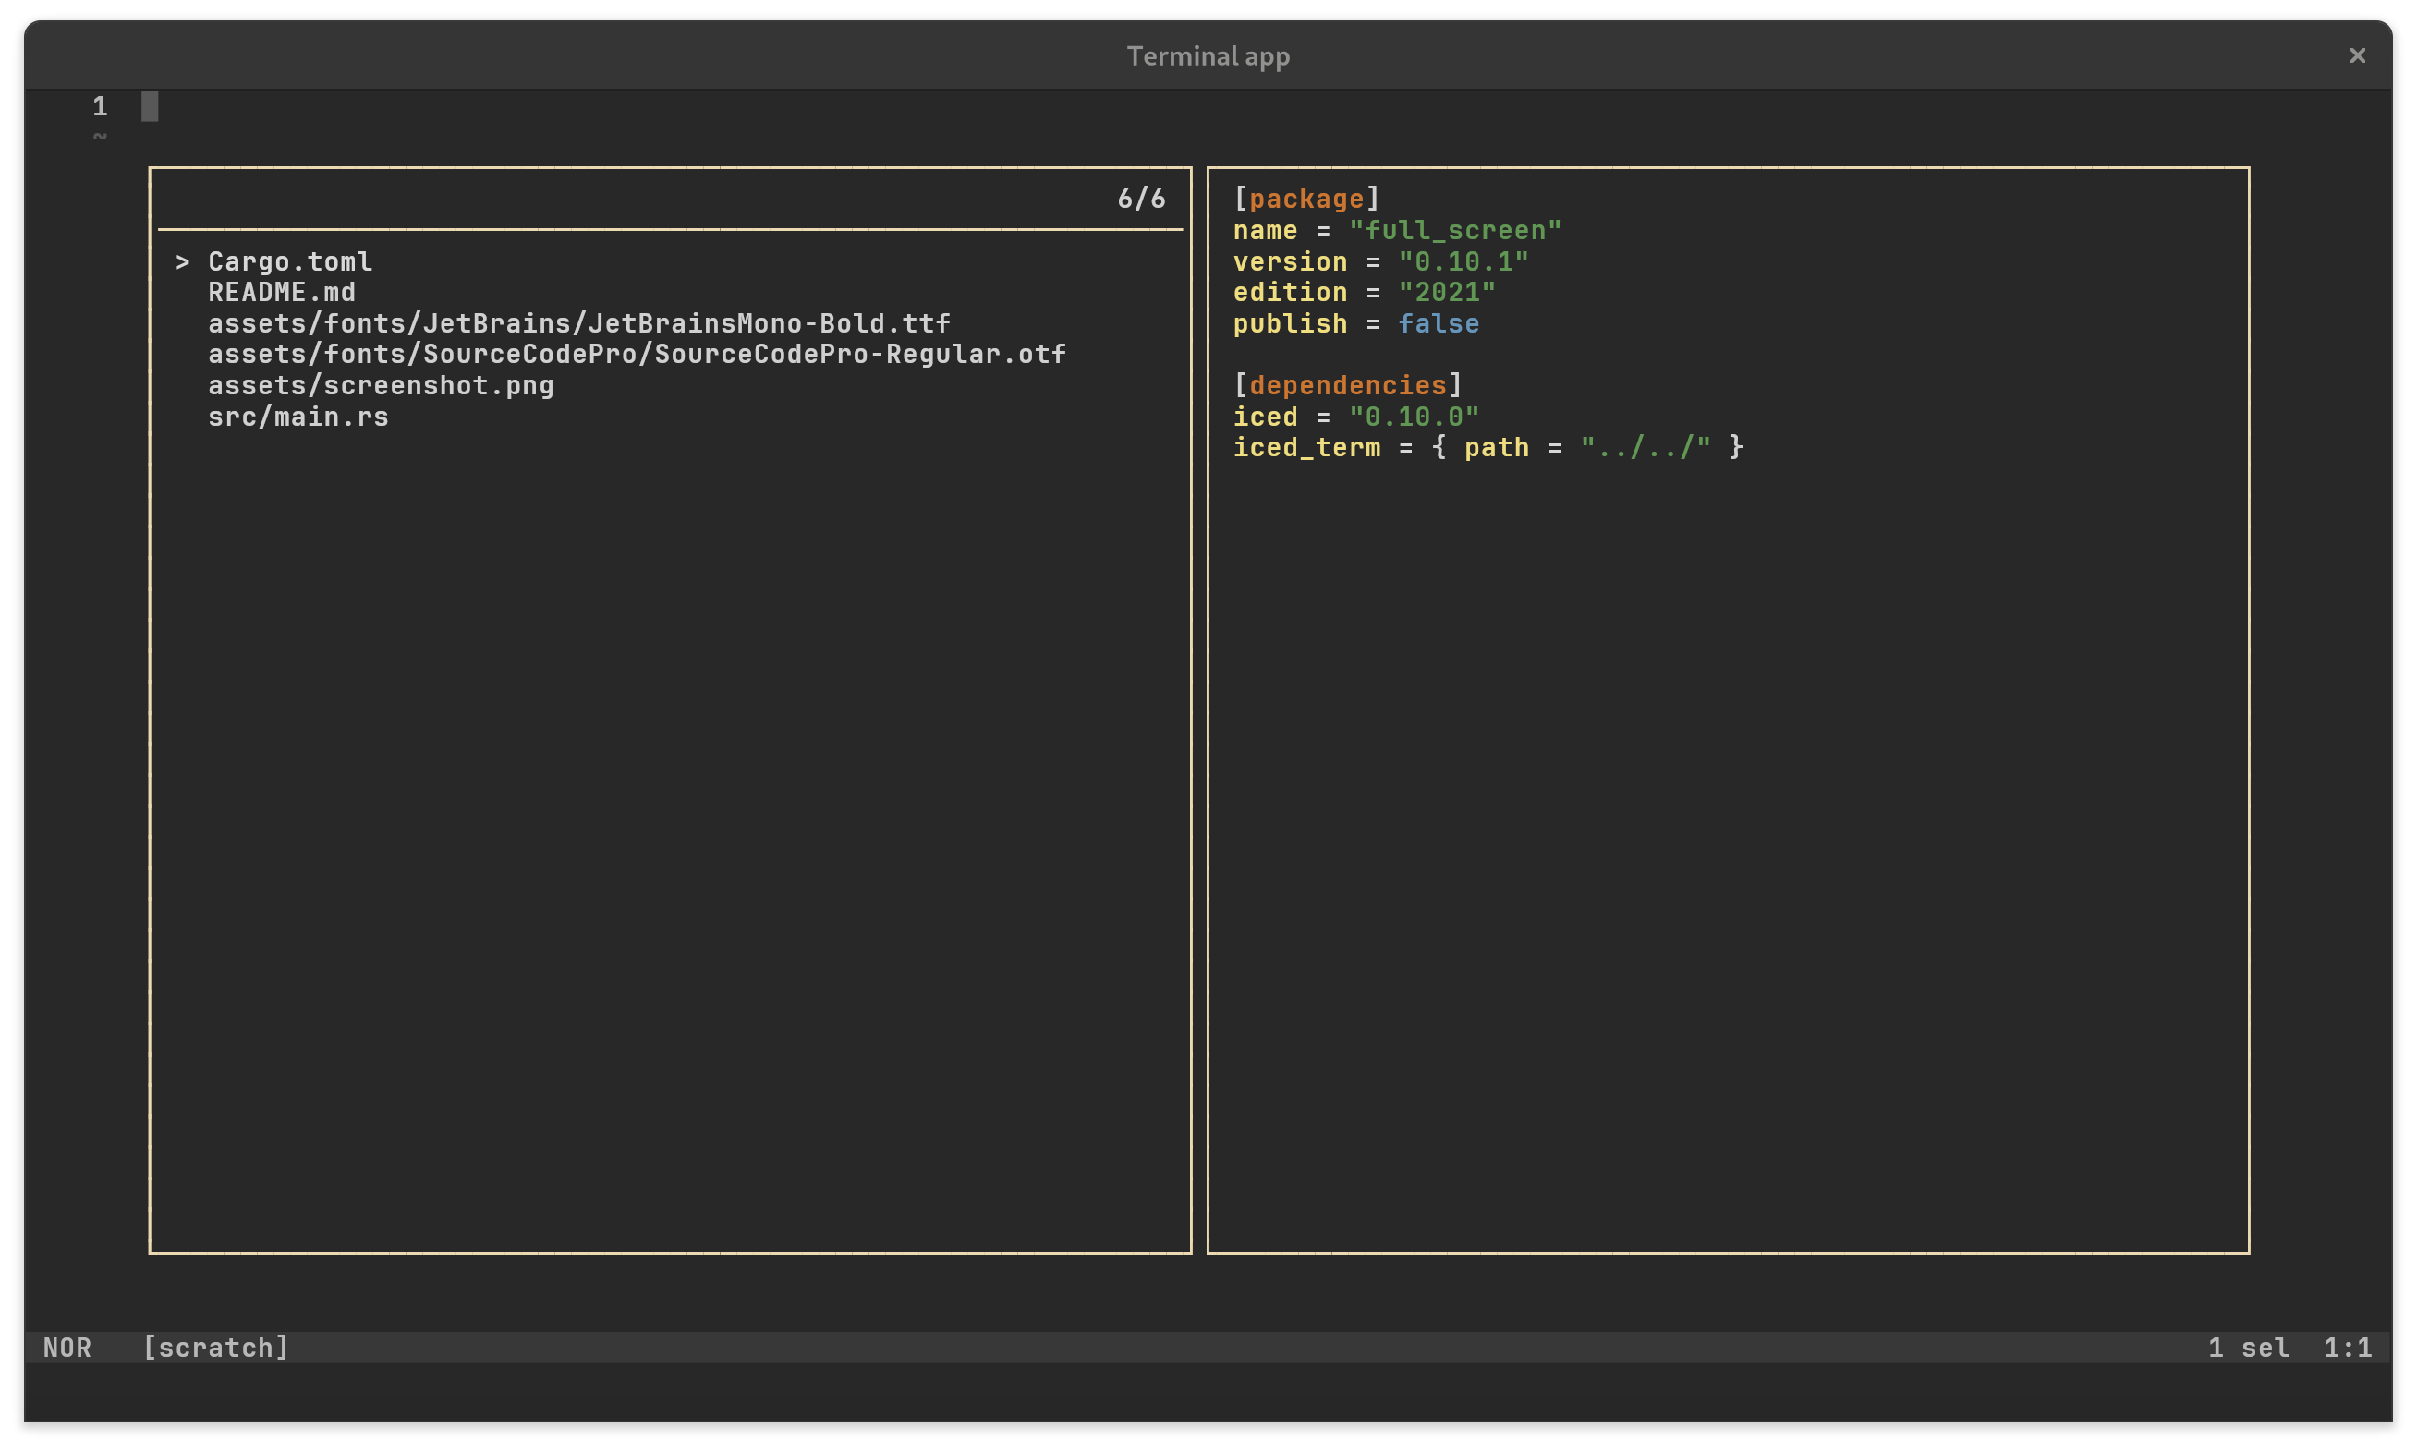
Task: Click the false value of publish
Action: pos(1438,323)
